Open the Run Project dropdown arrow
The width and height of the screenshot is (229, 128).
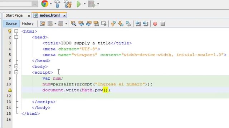click(x=84, y=4)
